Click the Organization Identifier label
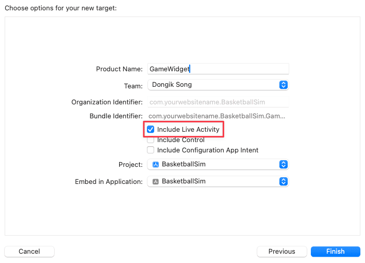The width and height of the screenshot is (365, 263). point(107,102)
